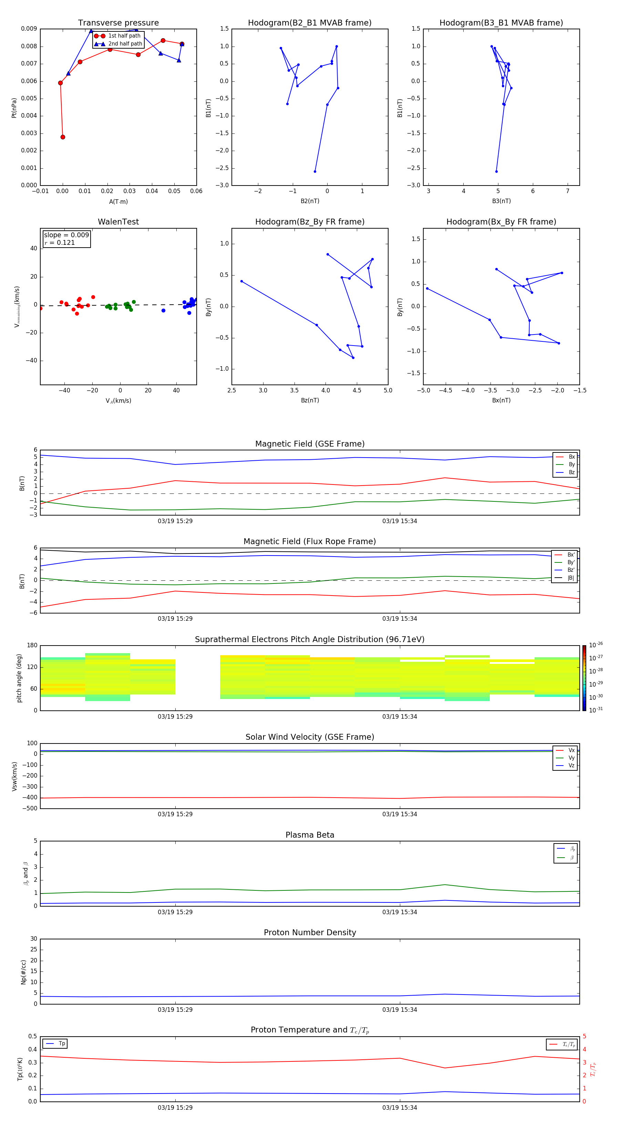The image size is (620, 1138).
Task: Select the '1st half path' legend entry
Action: (x=118, y=36)
